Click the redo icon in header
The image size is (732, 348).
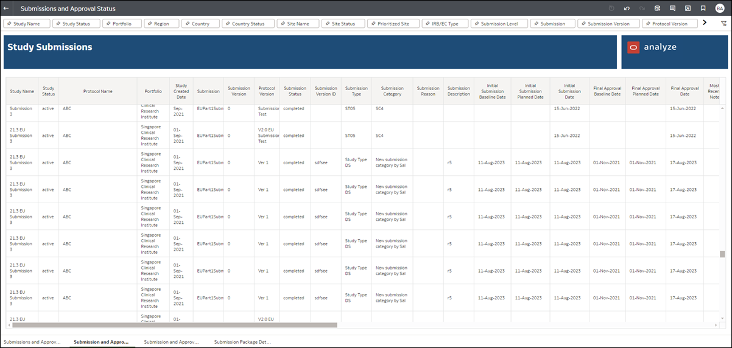(642, 9)
